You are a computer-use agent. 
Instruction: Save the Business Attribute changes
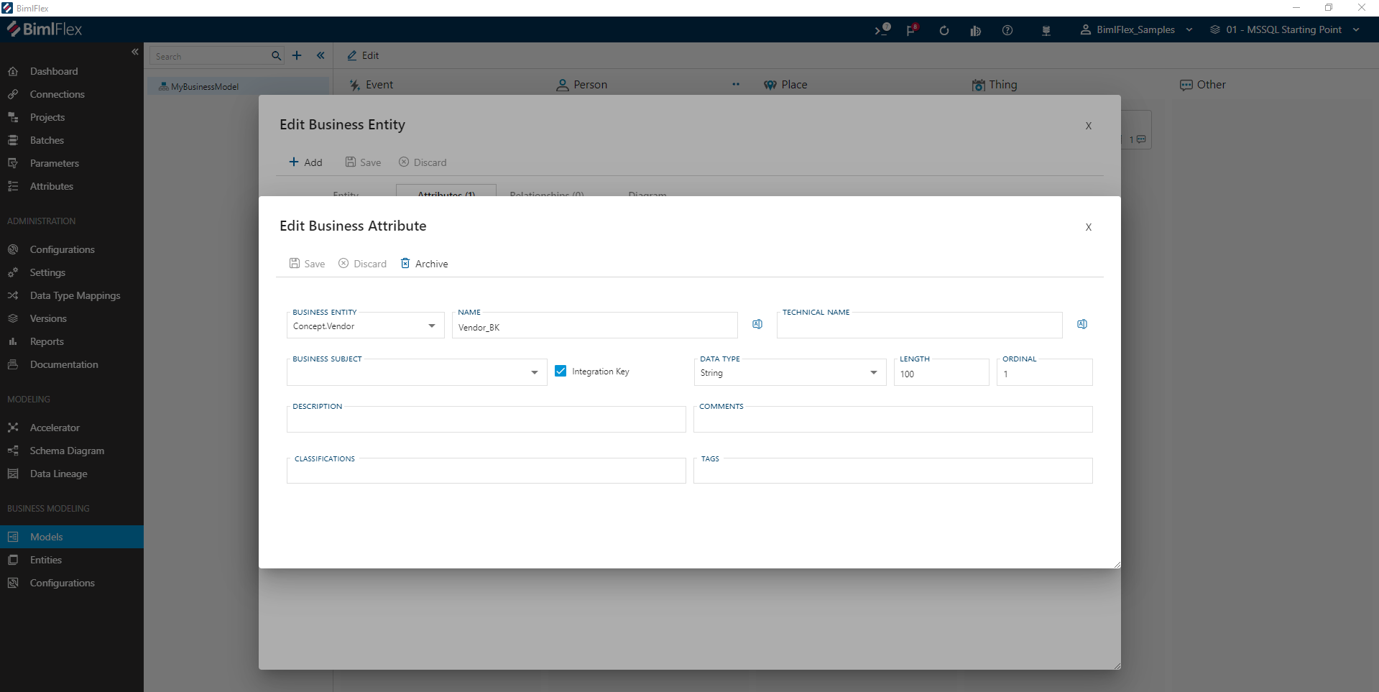[307, 263]
